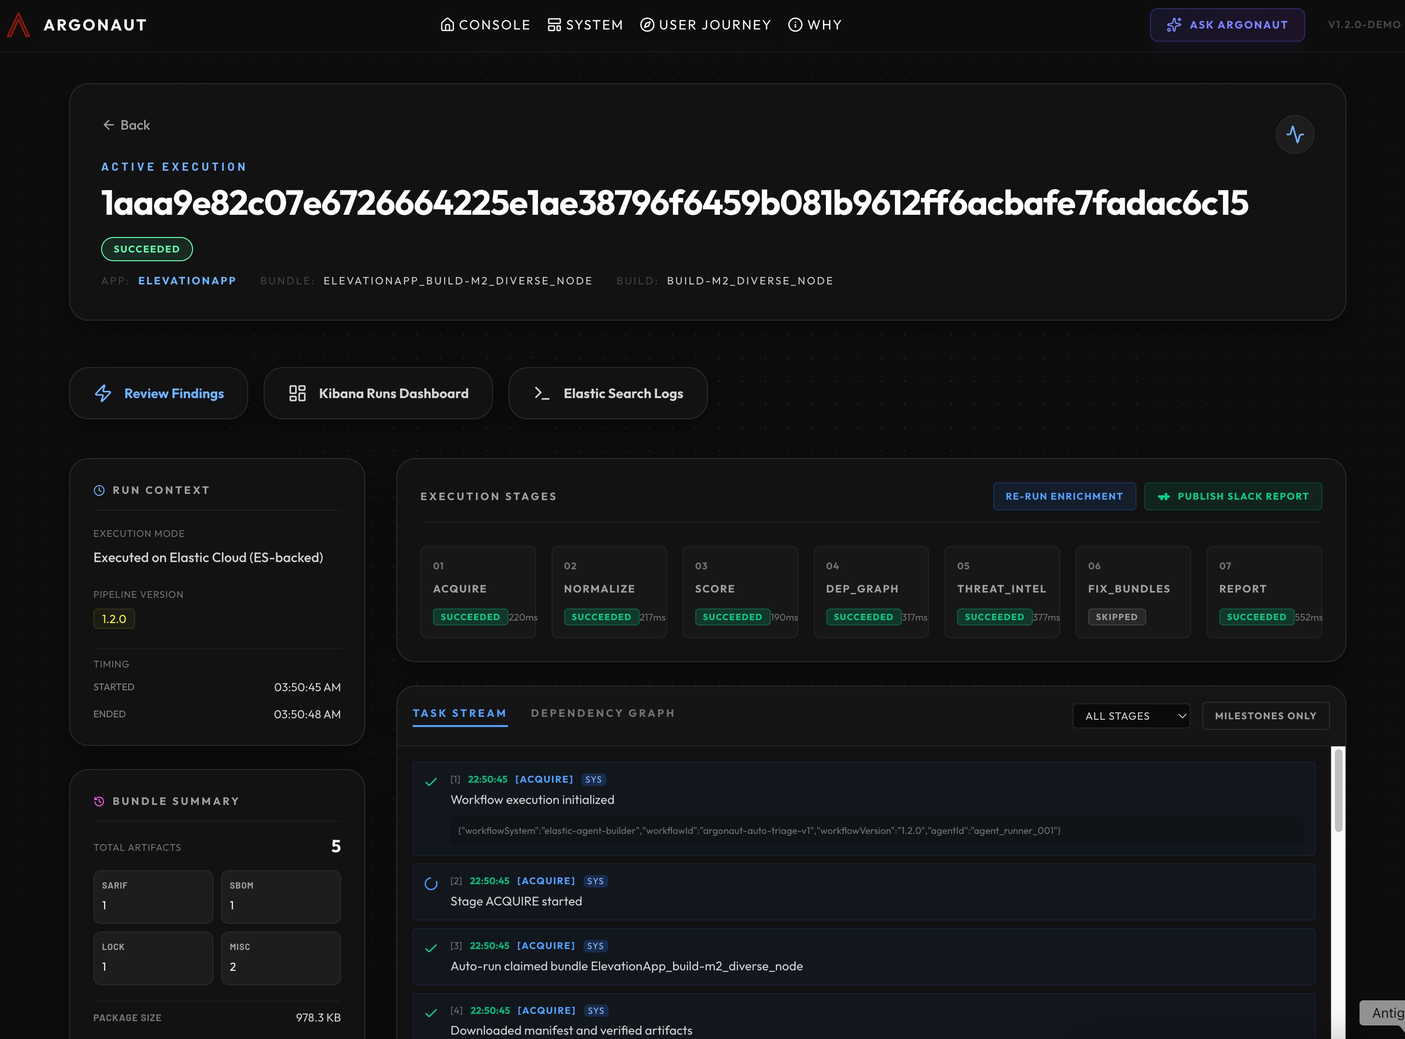Open Review Findings with lightning icon

click(x=159, y=394)
